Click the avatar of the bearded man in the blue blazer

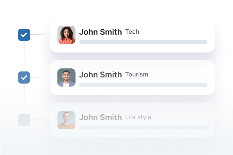click(67, 77)
